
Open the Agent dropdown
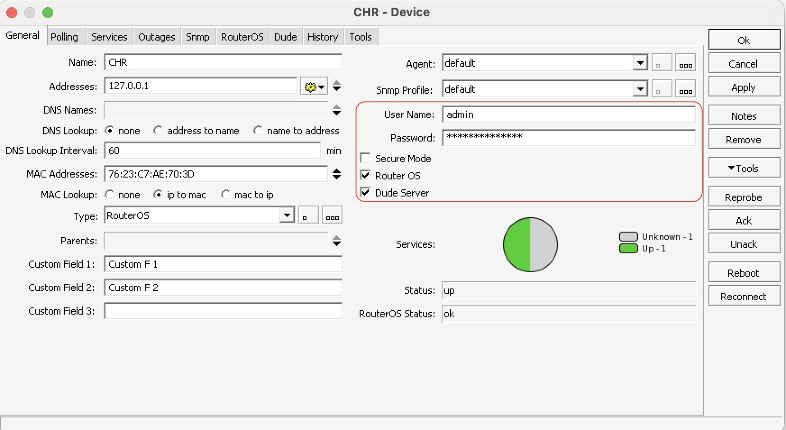[x=640, y=63]
